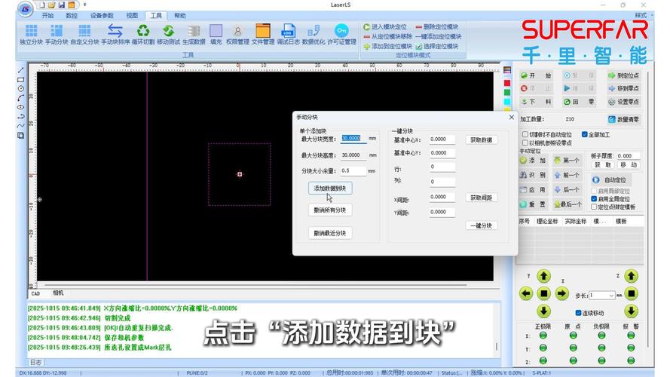Viewport: 670px width, 377px height.
Task: Move X axis right with arrow button
Action: click(561, 293)
